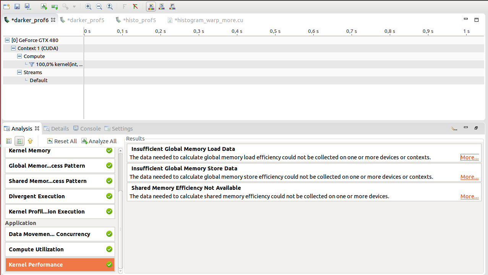The width and height of the screenshot is (488, 275).
Task: Click the run with green arrow icon
Action: [55, 6]
